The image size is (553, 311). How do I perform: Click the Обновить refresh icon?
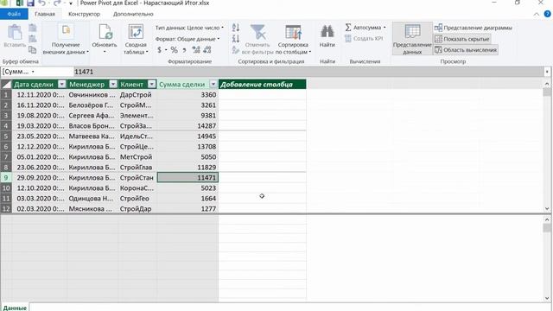point(105,32)
